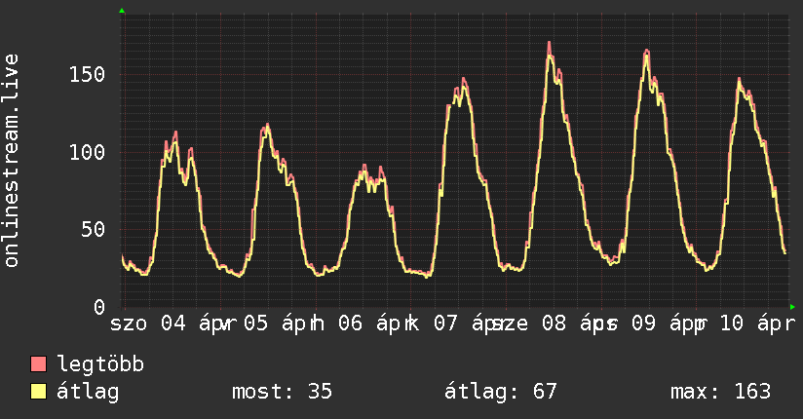803x419 pixels.
Task: Click the x-axis date label 05
Action: [x=255, y=324]
